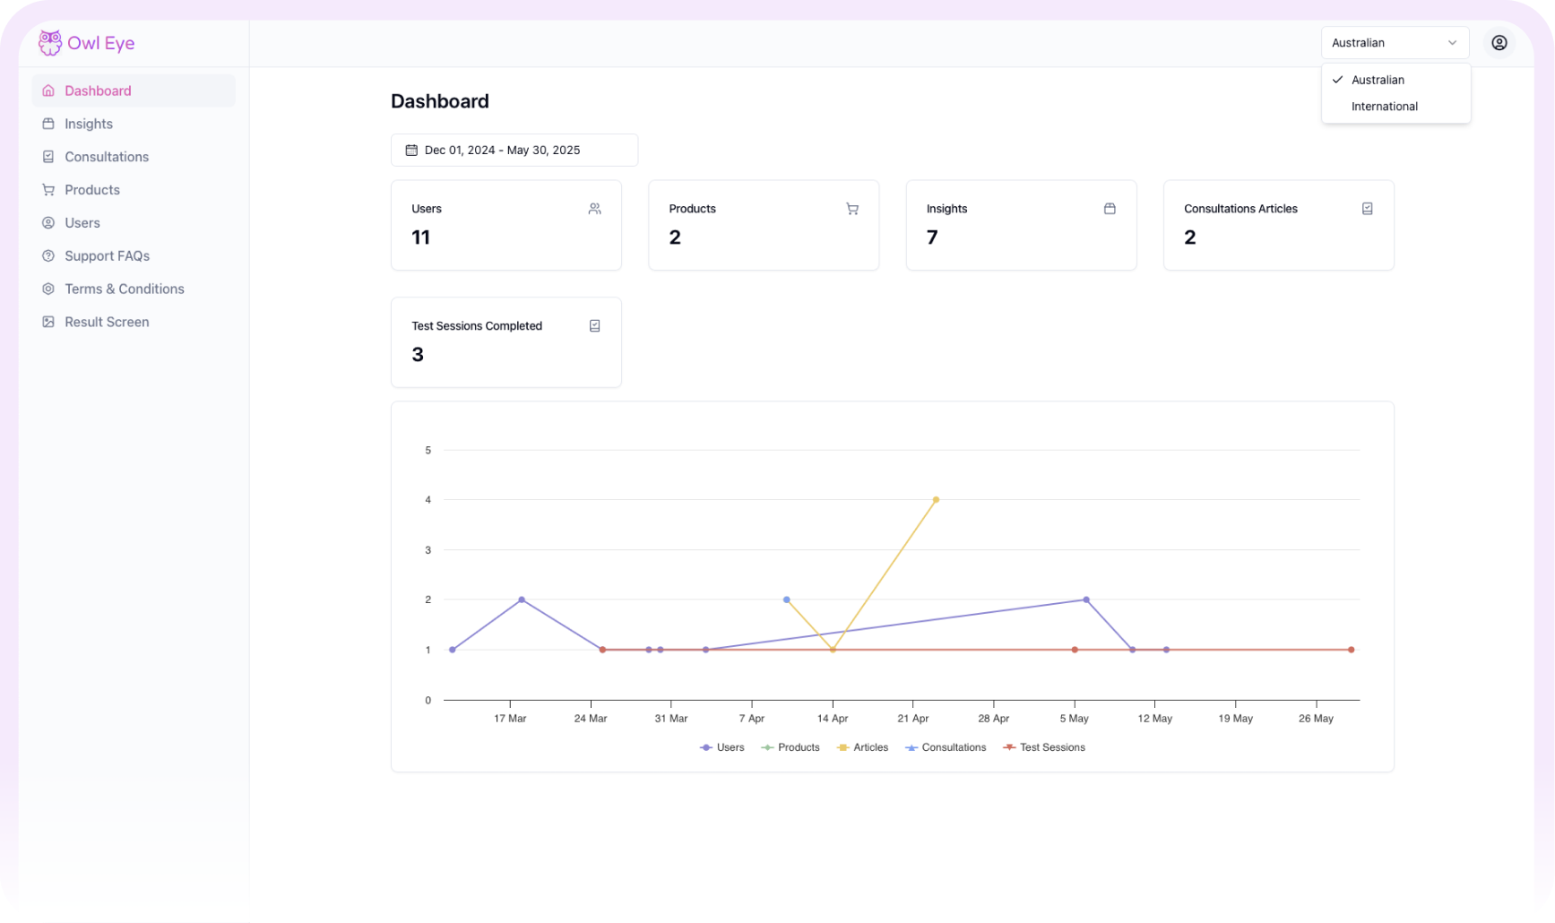Open the Result Screen page
The image size is (1555, 923).
click(107, 322)
